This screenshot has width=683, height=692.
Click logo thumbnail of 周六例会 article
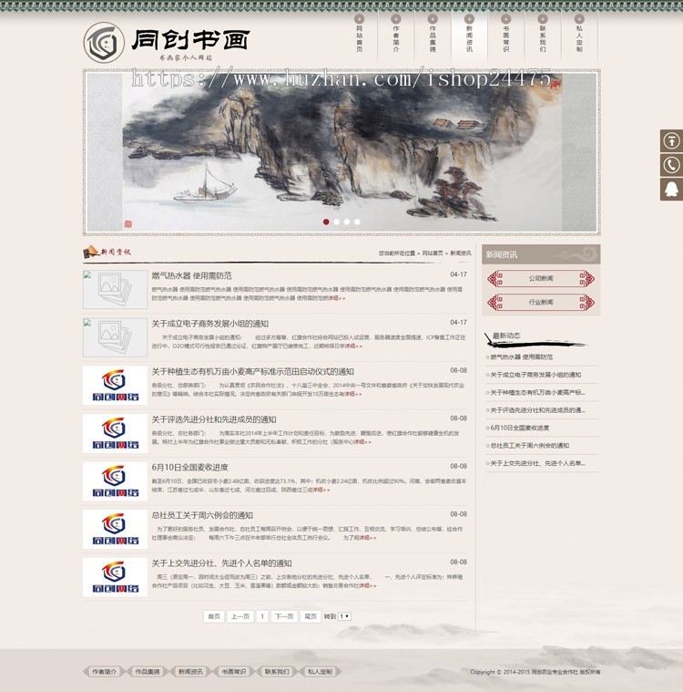pyautogui.click(x=115, y=529)
